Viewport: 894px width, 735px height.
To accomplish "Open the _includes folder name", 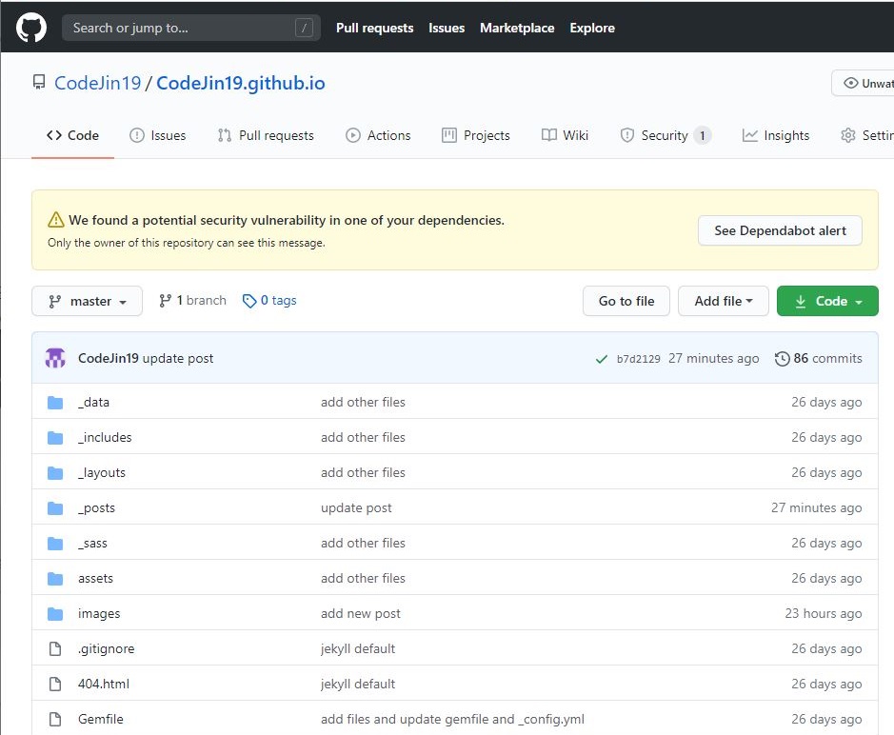I will (x=105, y=437).
